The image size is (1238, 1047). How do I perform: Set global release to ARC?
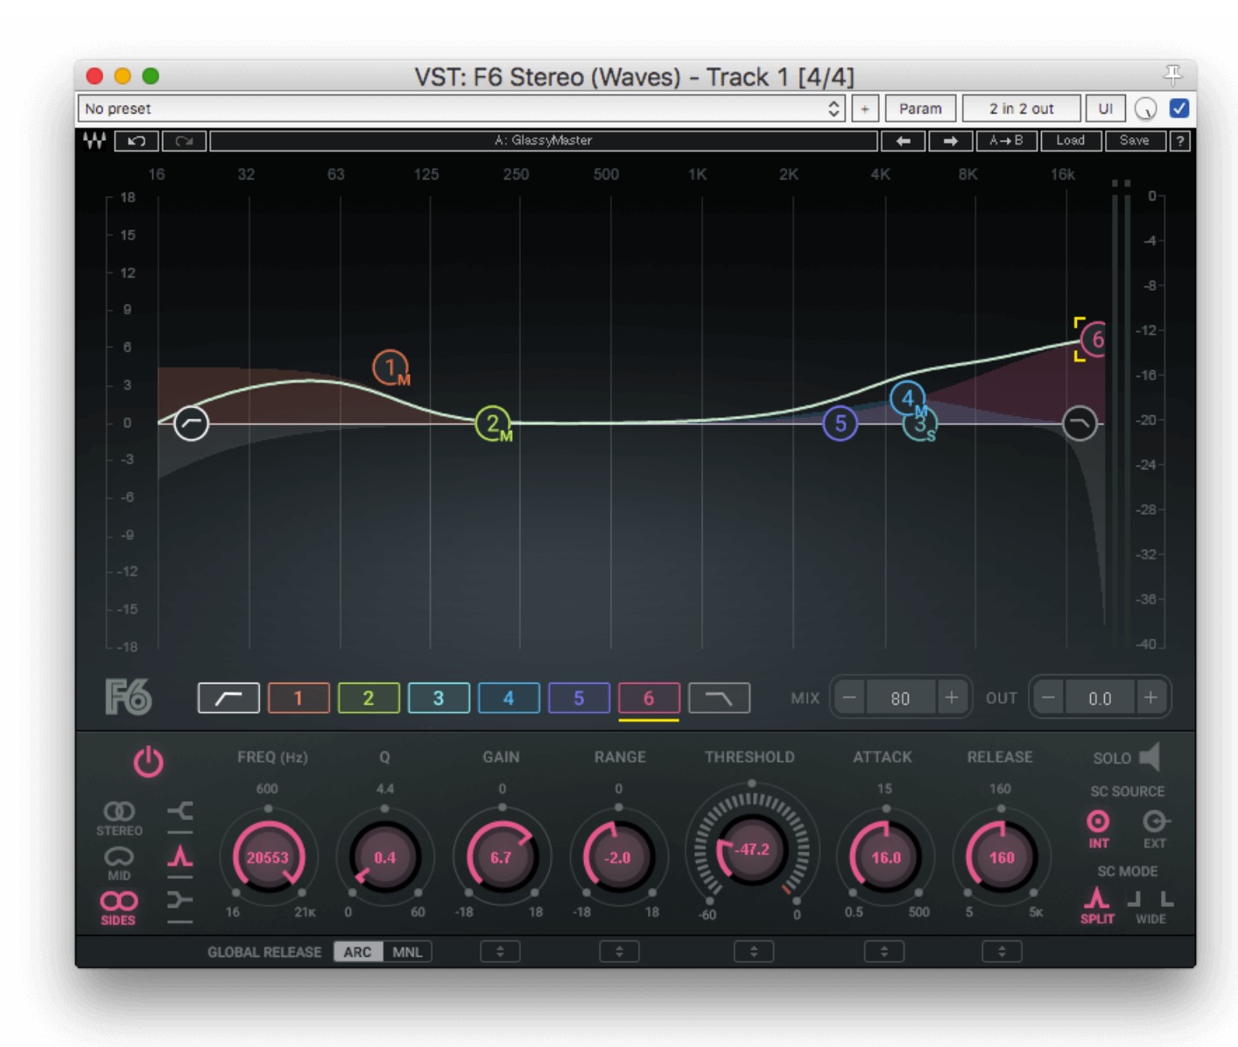[358, 952]
